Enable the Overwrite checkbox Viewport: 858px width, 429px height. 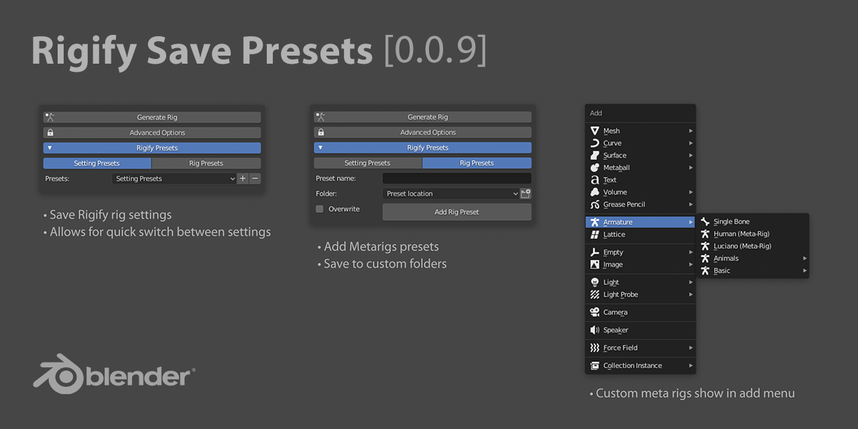(320, 209)
